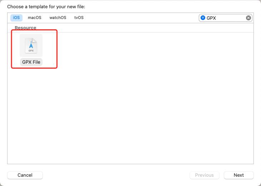
Task: Switch to the tvOS platform tab
Action: pyautogui.click(x=79, y=18)
